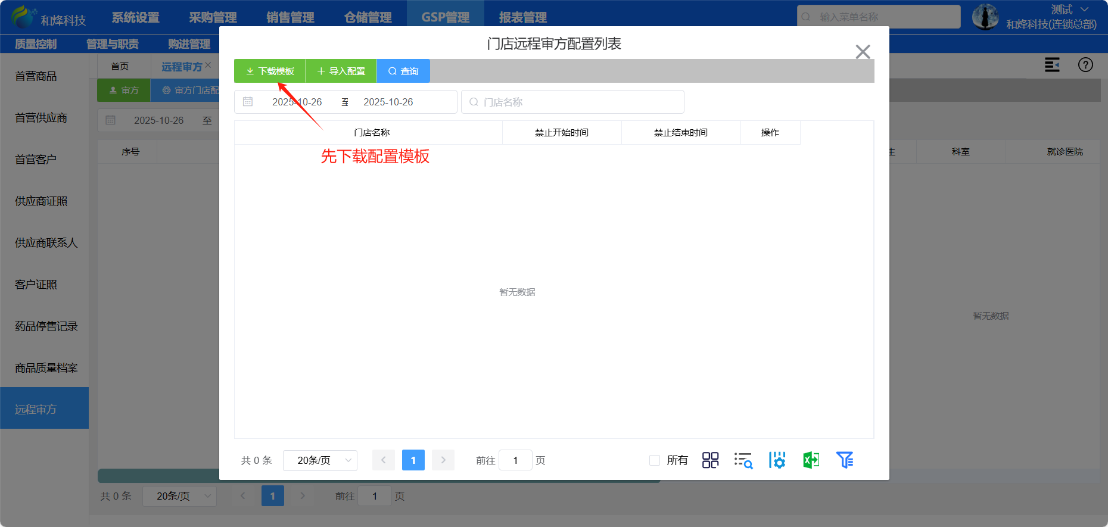The height and width of the screenshot is (527, 1108).
Task: Click the 下载模板 button
Action: [270, 71]
